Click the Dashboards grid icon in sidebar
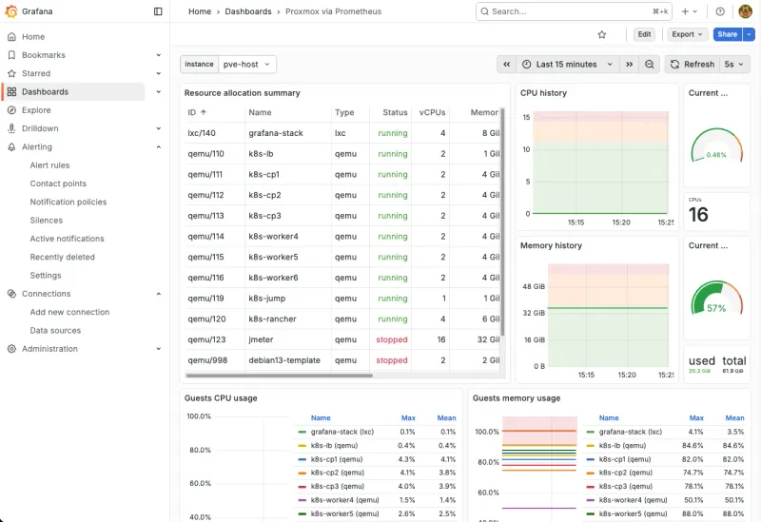 [x=11, y=91]
